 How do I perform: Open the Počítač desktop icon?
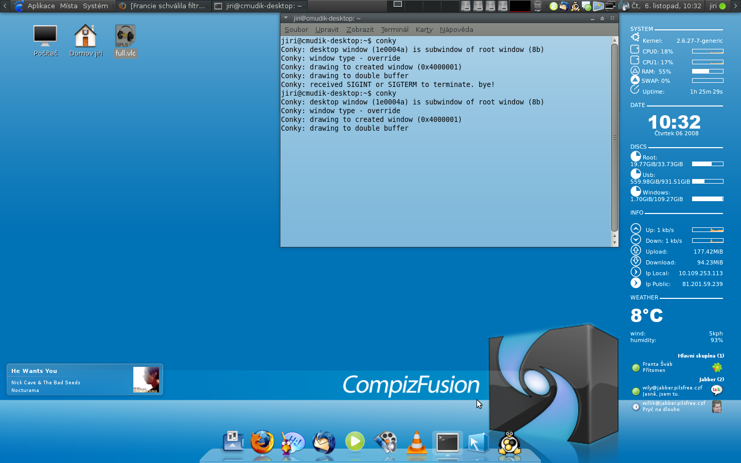[45, 40]
